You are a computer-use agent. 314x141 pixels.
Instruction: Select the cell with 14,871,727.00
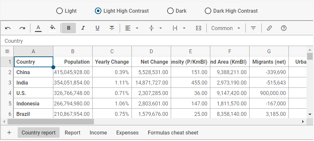click(x=151, y=83)
